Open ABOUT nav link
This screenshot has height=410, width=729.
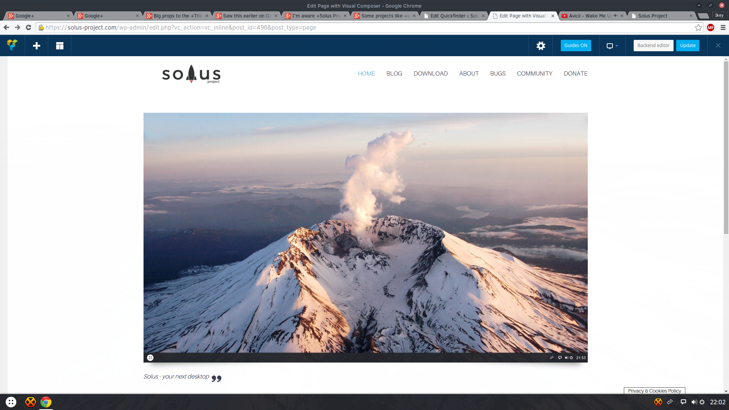pos(469,74)
